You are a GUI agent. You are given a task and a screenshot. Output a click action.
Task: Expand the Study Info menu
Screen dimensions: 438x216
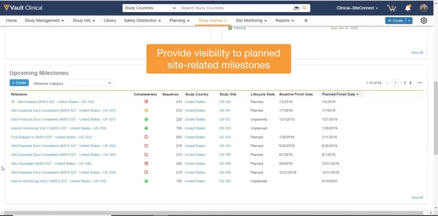pyautogui.click(x=84, y=20)
